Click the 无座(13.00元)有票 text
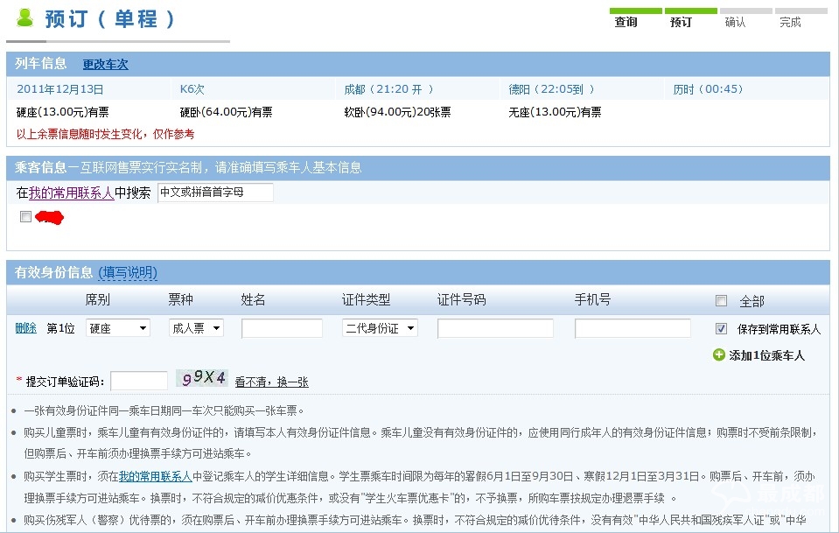 (x=555, y=112)
